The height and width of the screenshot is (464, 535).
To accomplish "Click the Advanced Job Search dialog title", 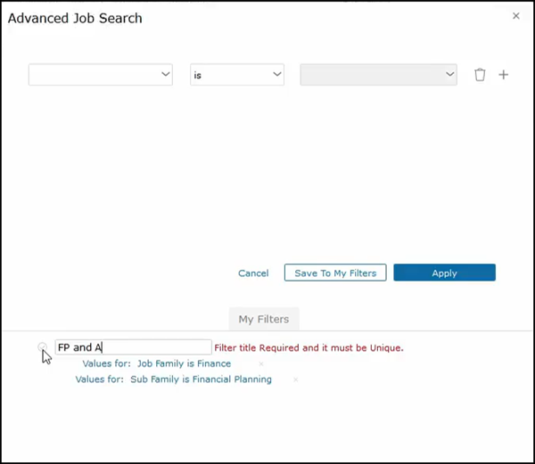I will coord(75,18).
